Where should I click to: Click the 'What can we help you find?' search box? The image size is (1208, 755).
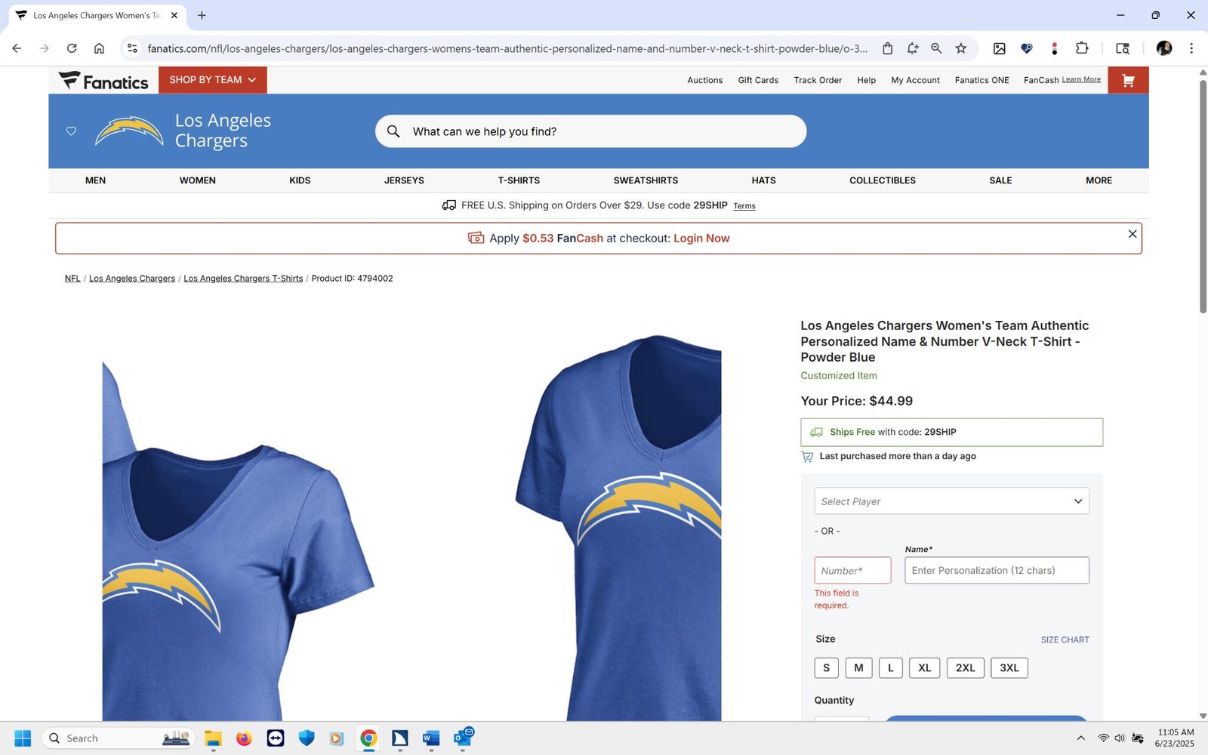point(590,131)
